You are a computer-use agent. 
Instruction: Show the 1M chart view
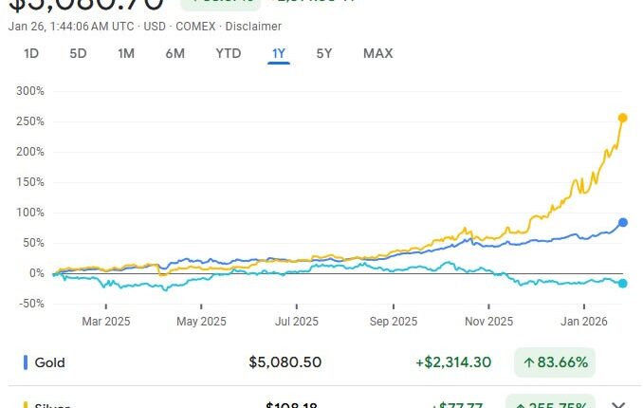(x=126, y=53)
